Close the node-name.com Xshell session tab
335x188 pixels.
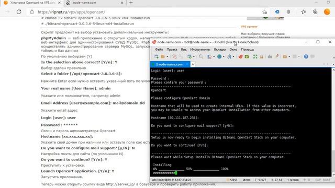click(x=187, y=64)
